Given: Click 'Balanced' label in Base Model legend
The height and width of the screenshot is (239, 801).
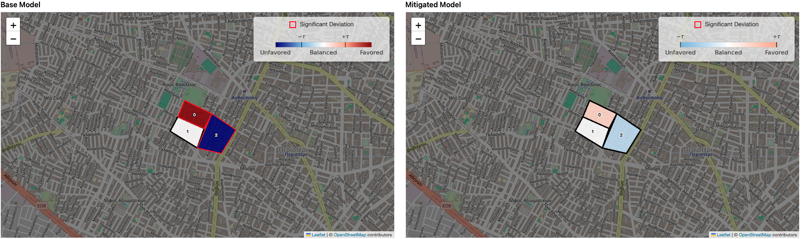Looking at the screenshot, I should click(323, 53).
